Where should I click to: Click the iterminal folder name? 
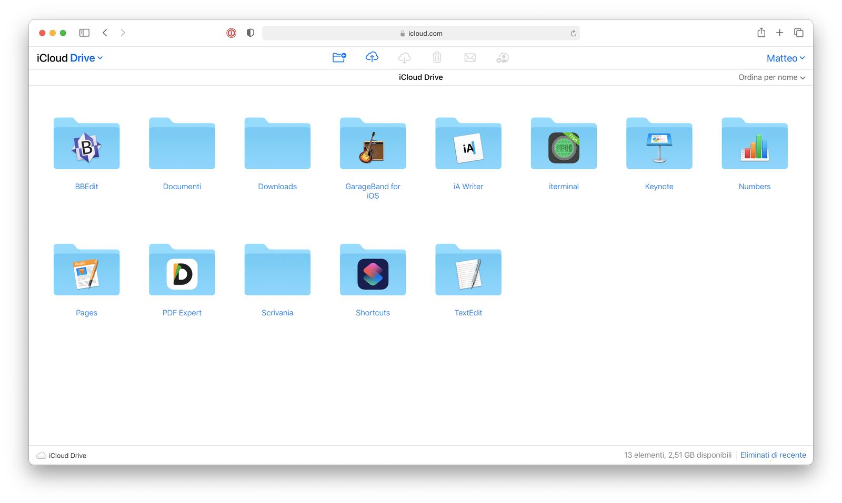tap(564, 187)
